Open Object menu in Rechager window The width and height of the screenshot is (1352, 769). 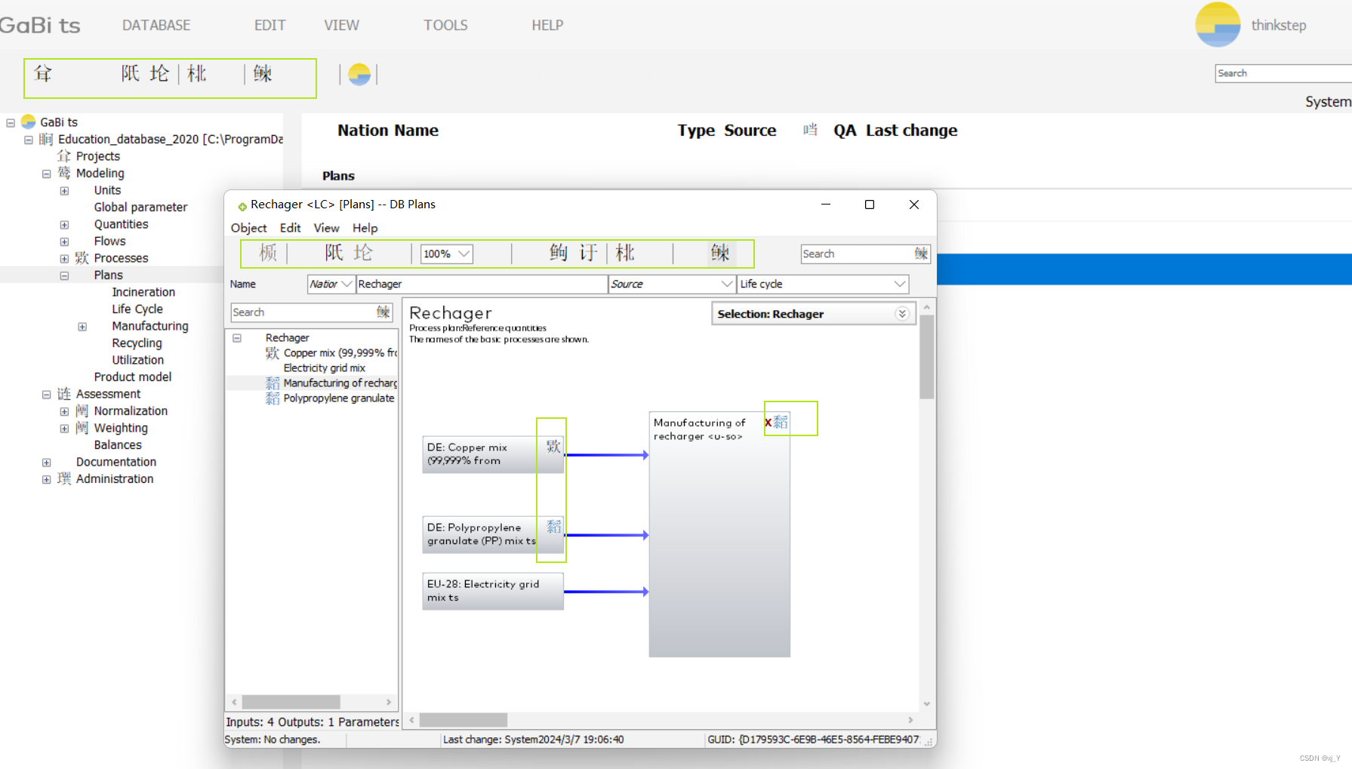pos(248,228)
